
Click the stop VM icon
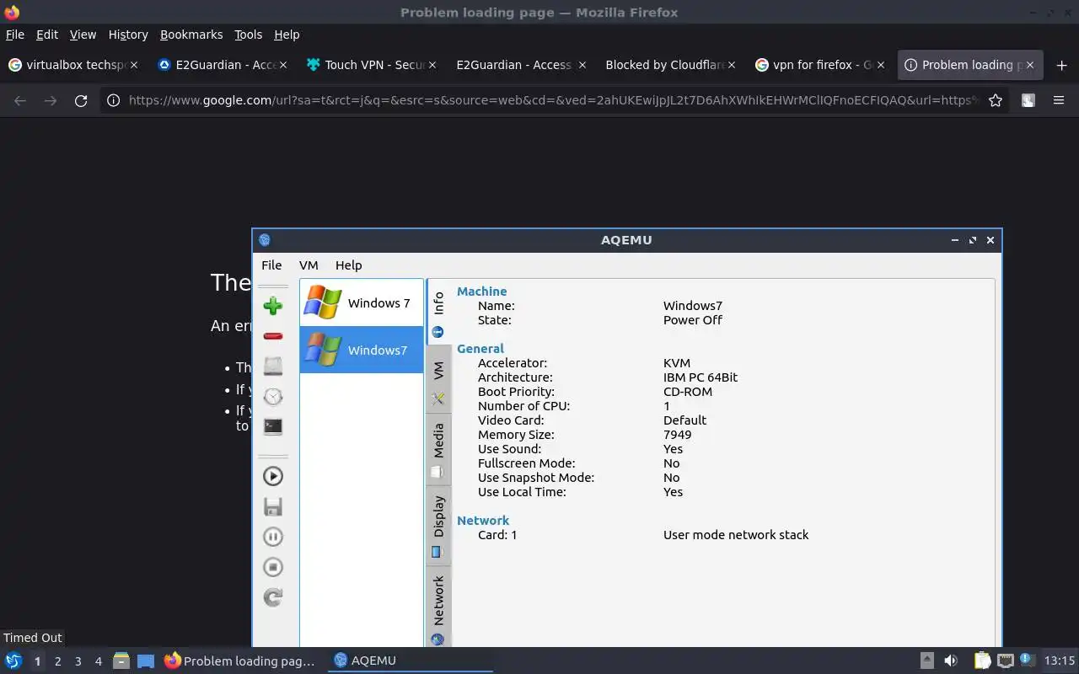coord(272,567)
